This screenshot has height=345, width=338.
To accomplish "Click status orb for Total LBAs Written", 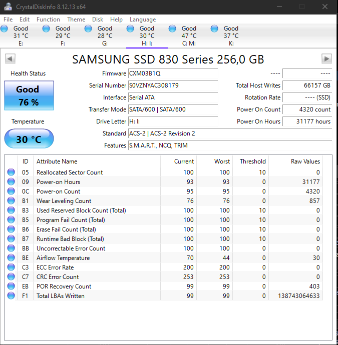I will point(11,295).
